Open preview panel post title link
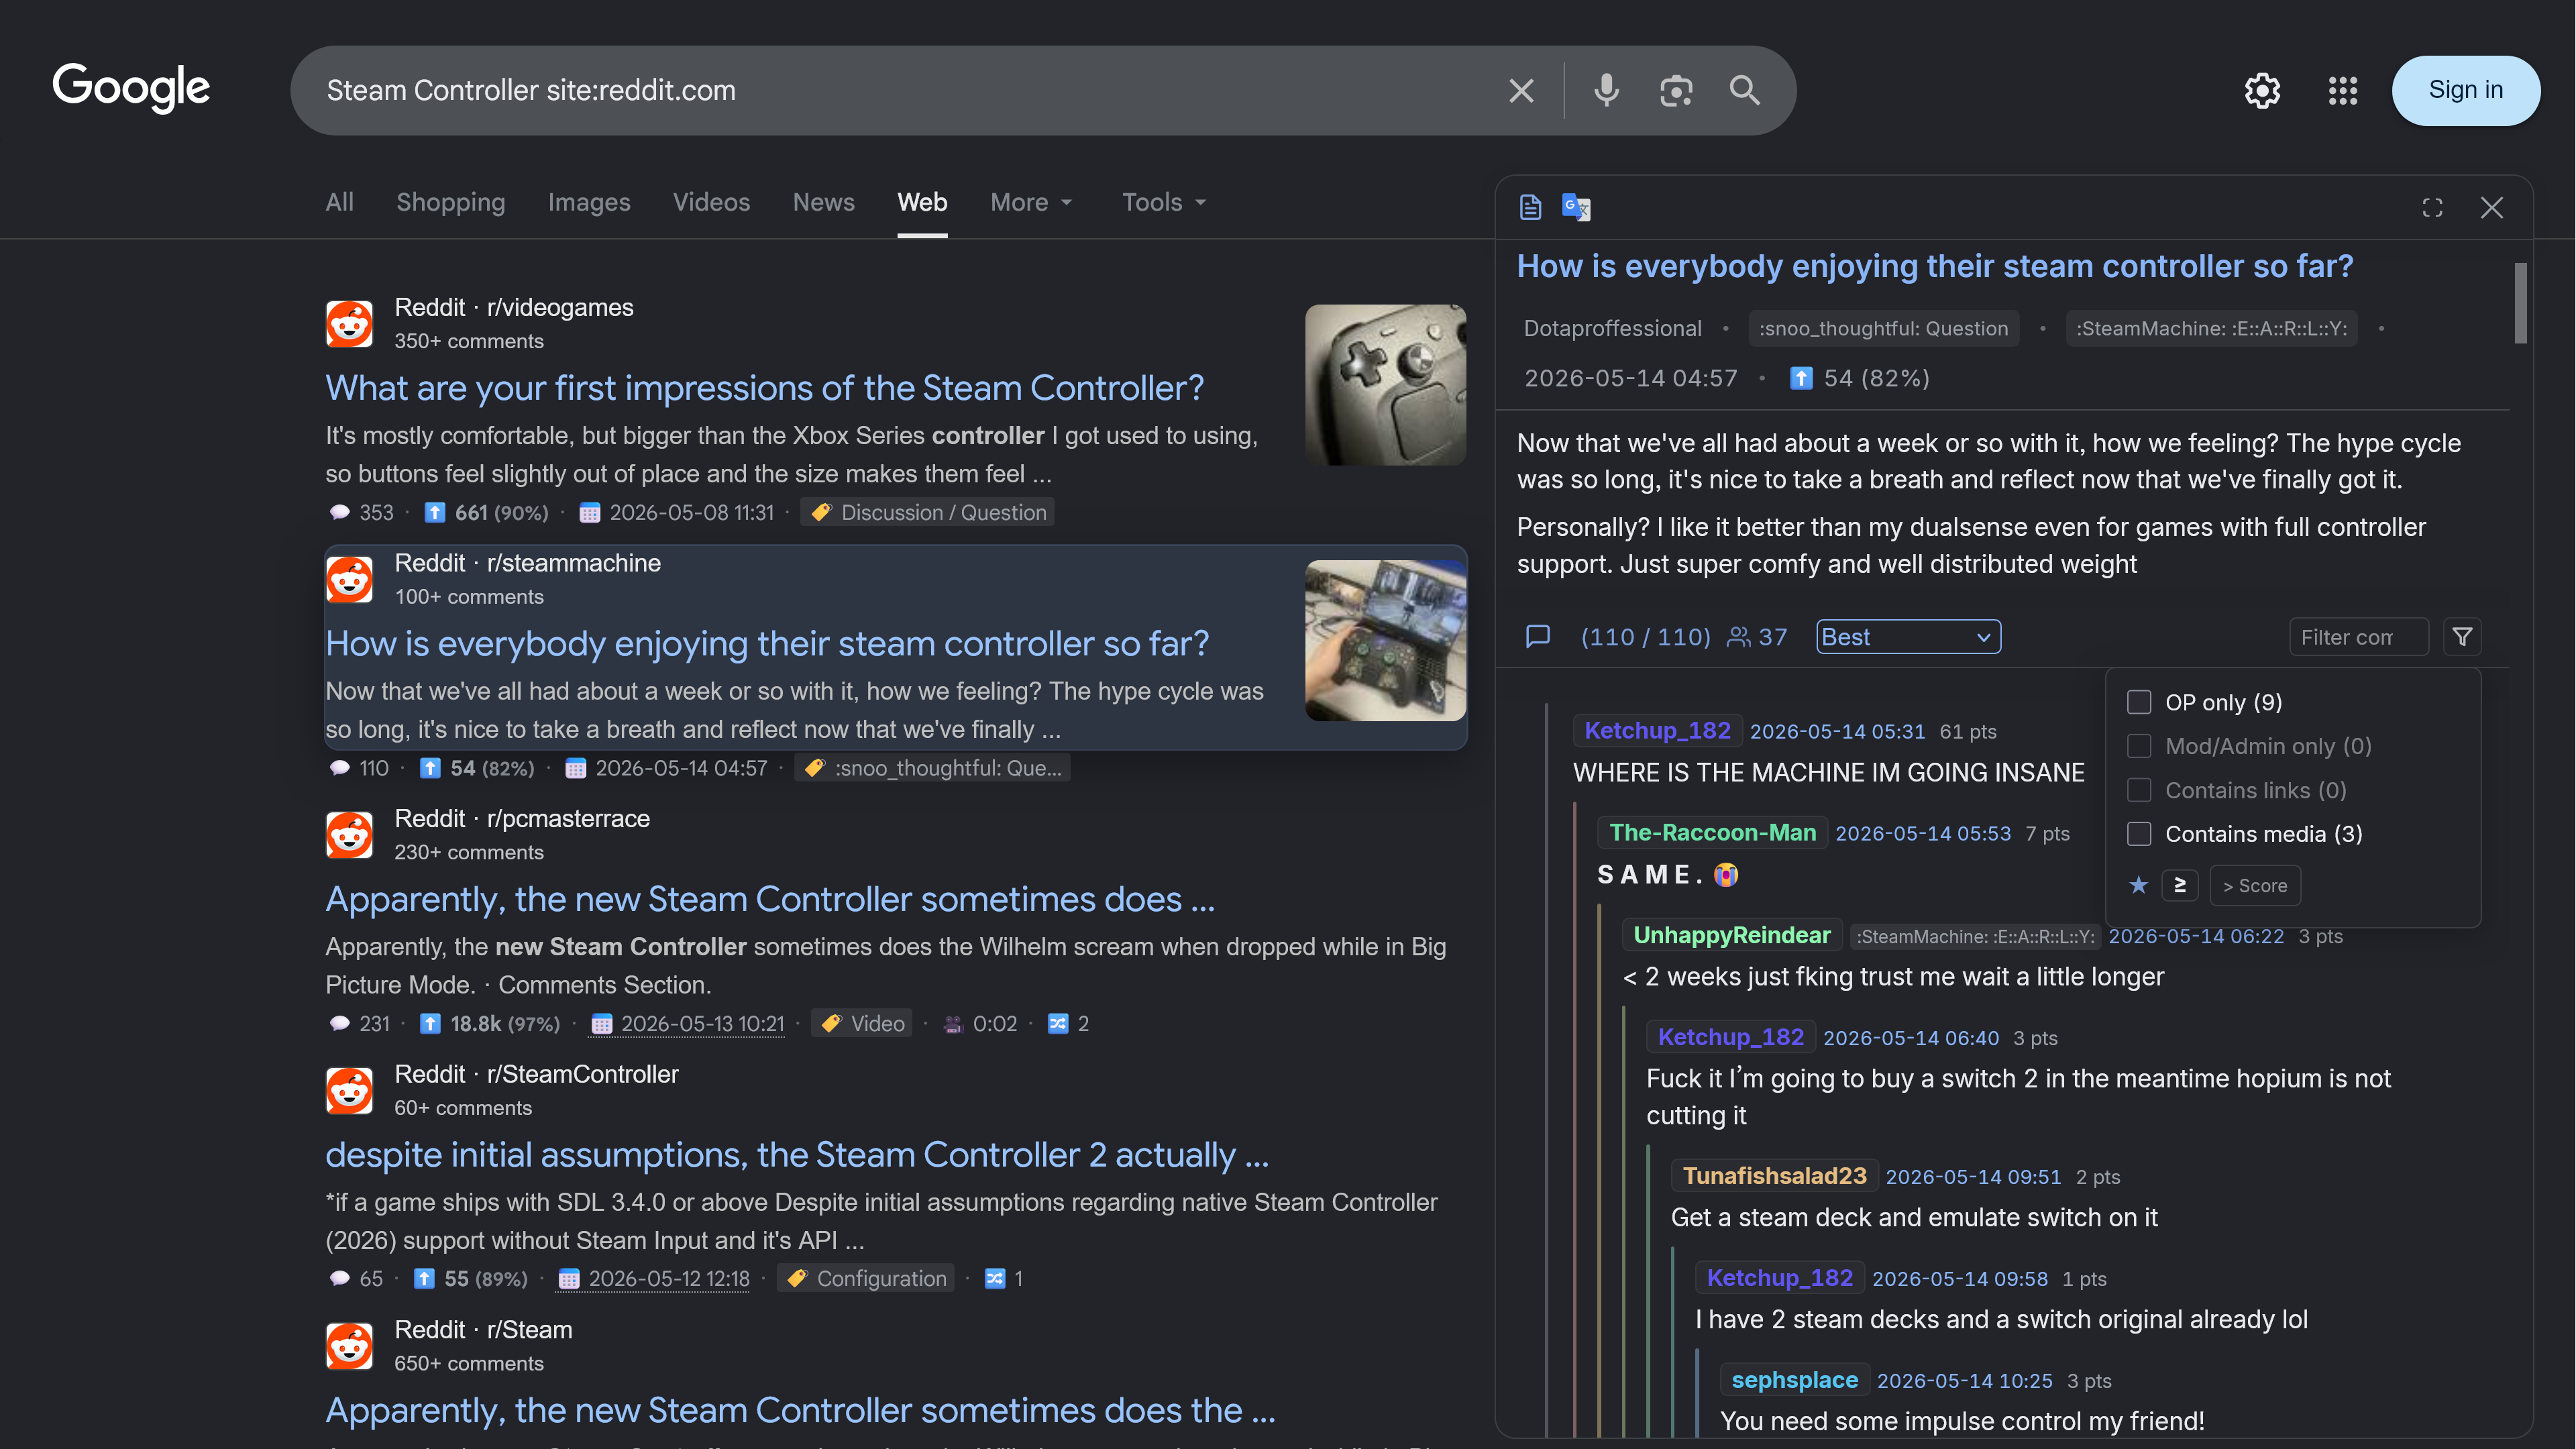This screenshot has width=2576, height=1449. (1935, 266)
